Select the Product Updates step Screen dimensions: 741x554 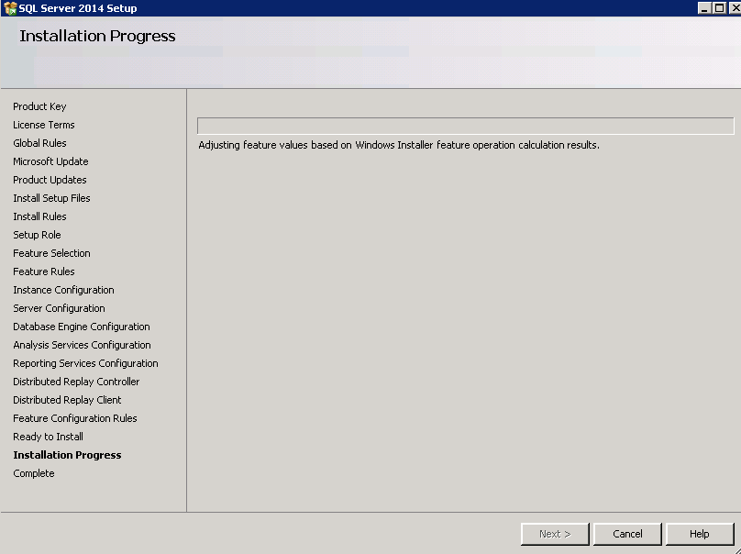(50, 180)
